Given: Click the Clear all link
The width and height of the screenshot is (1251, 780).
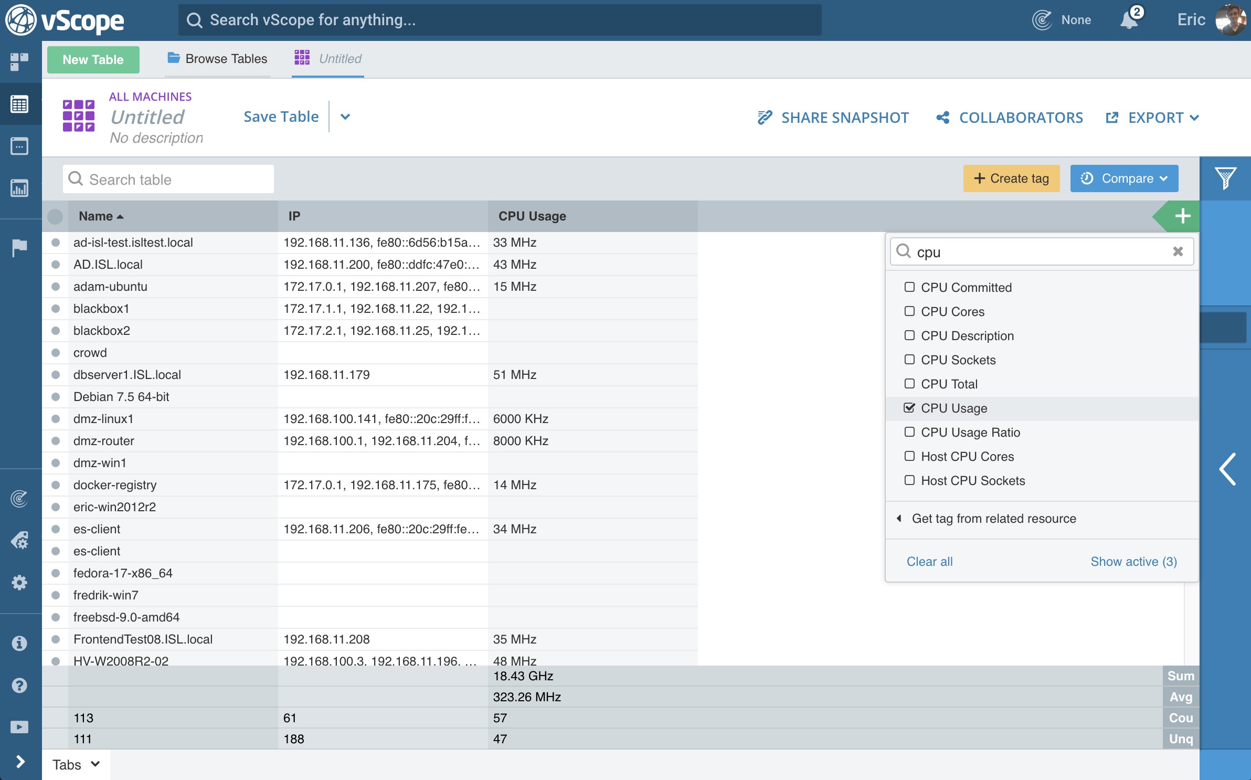Looking at the screenshot, I should (929, 561).
